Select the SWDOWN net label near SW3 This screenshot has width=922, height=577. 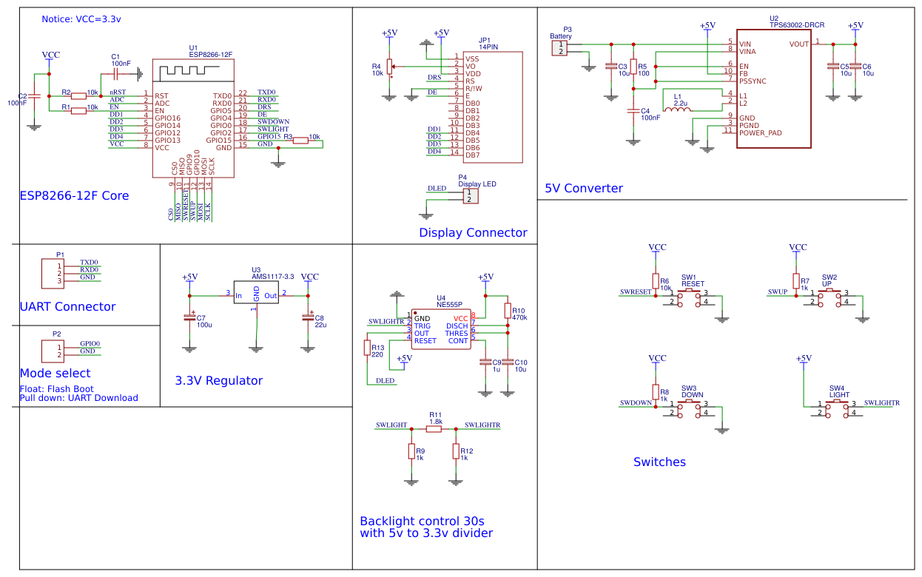click(x=636, y=403)
